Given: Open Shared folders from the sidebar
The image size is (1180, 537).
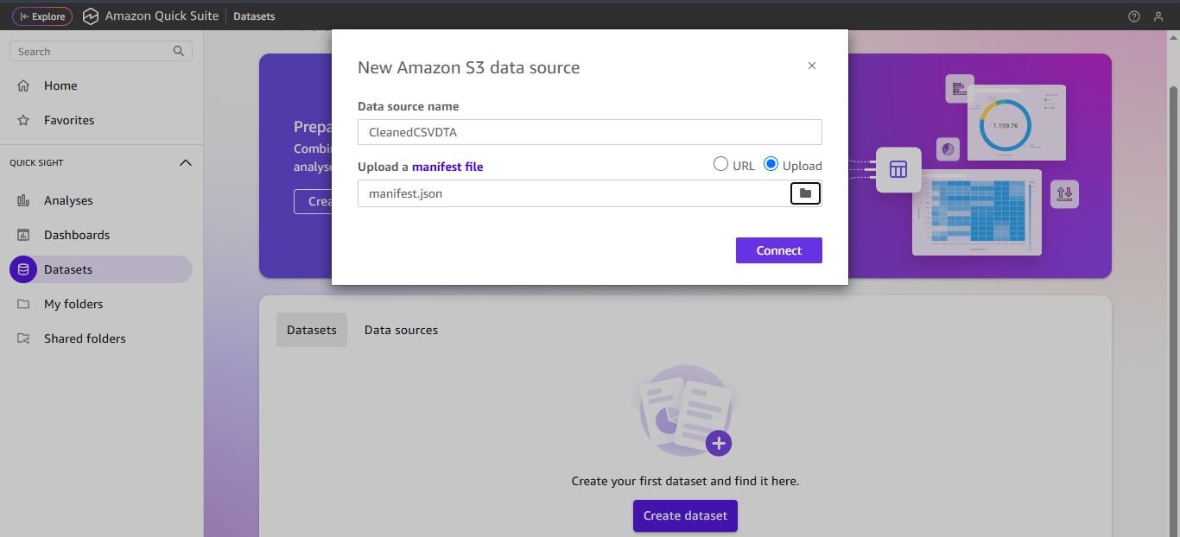Looking at the screenshot, I should [x=86, y=338].
